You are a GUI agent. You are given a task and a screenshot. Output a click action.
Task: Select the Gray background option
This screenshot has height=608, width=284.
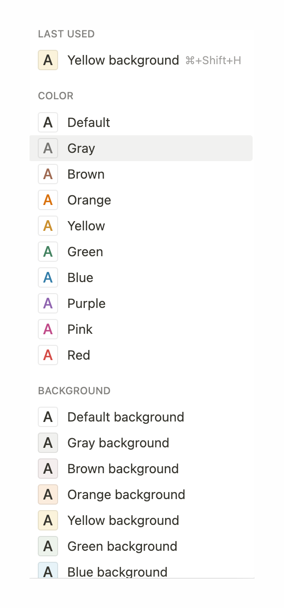(x=118, y=443)
